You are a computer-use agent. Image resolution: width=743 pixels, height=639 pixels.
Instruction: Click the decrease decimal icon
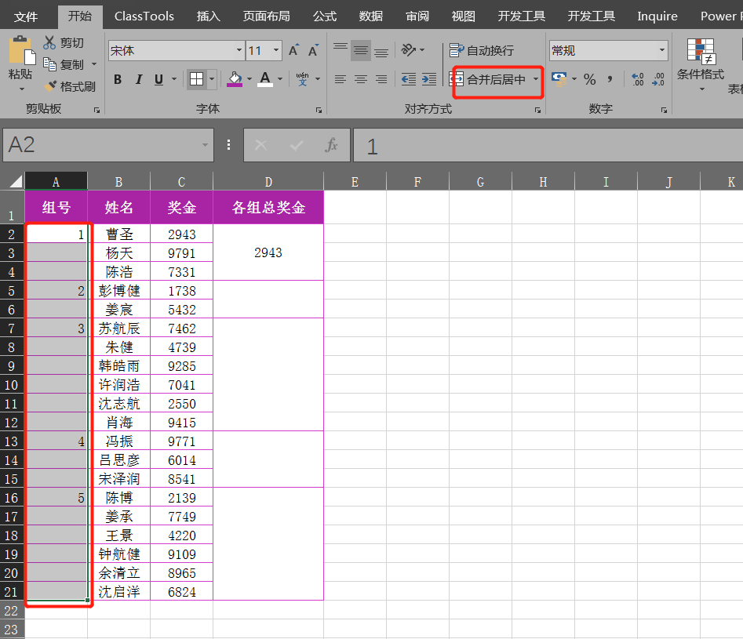[x=658, y=79]
